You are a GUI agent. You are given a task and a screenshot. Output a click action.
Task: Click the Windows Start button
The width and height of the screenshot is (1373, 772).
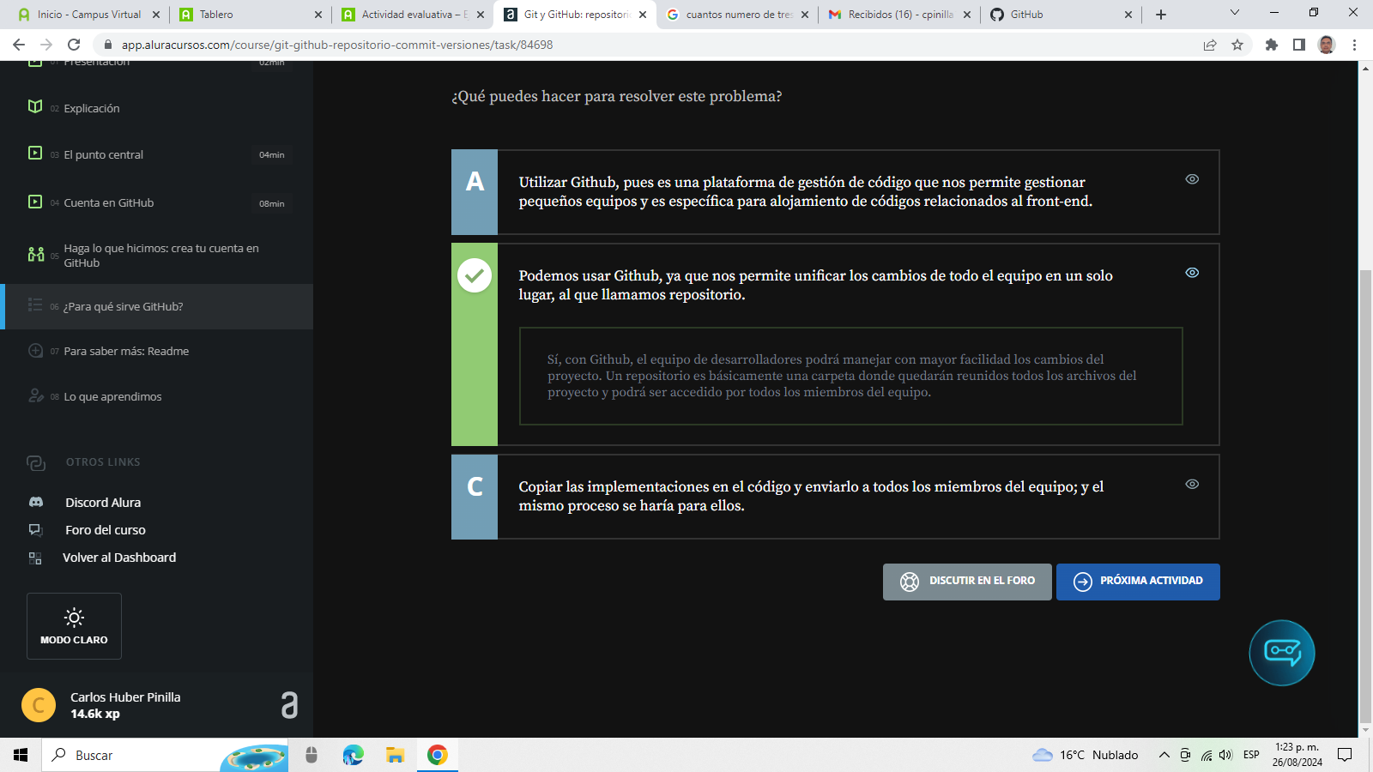pos(21,755)
